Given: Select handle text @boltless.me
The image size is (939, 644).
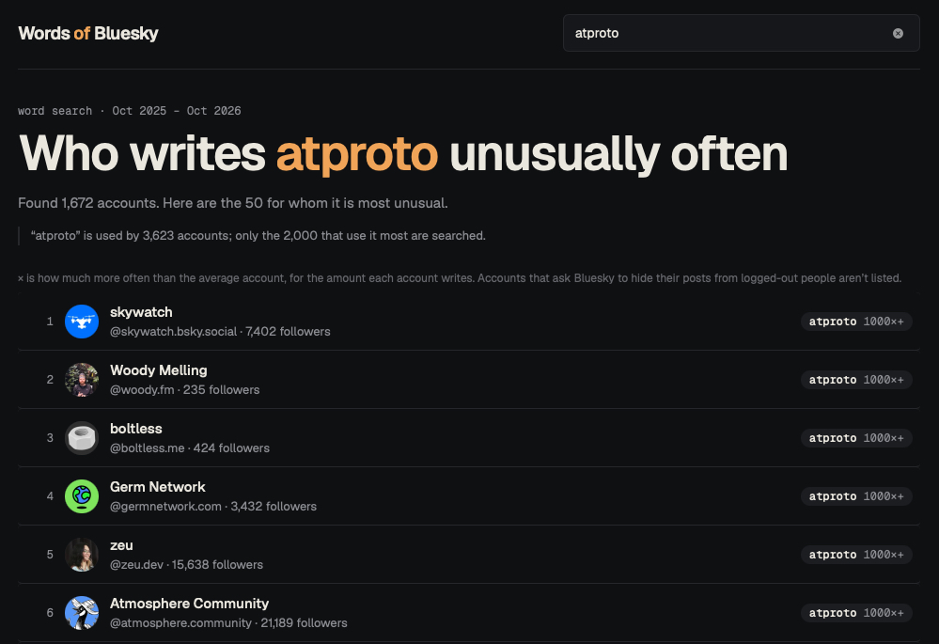Looking at the screenshot, I should click(147, 448).
